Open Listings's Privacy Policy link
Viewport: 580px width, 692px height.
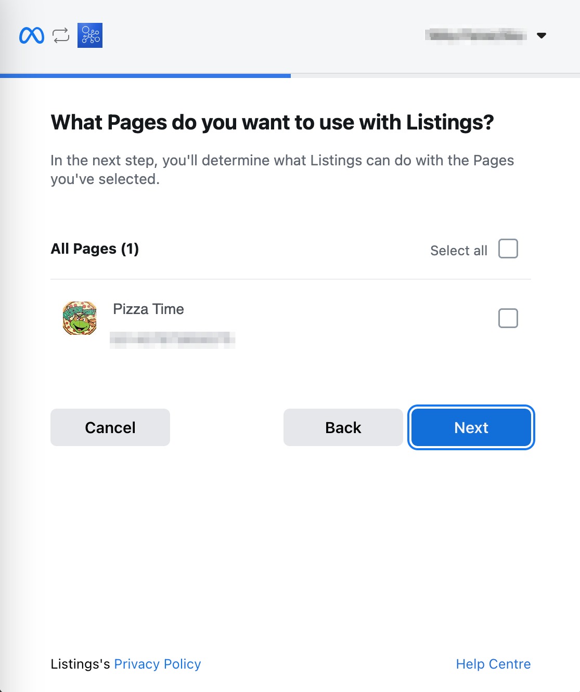click(x=157, y=664)
